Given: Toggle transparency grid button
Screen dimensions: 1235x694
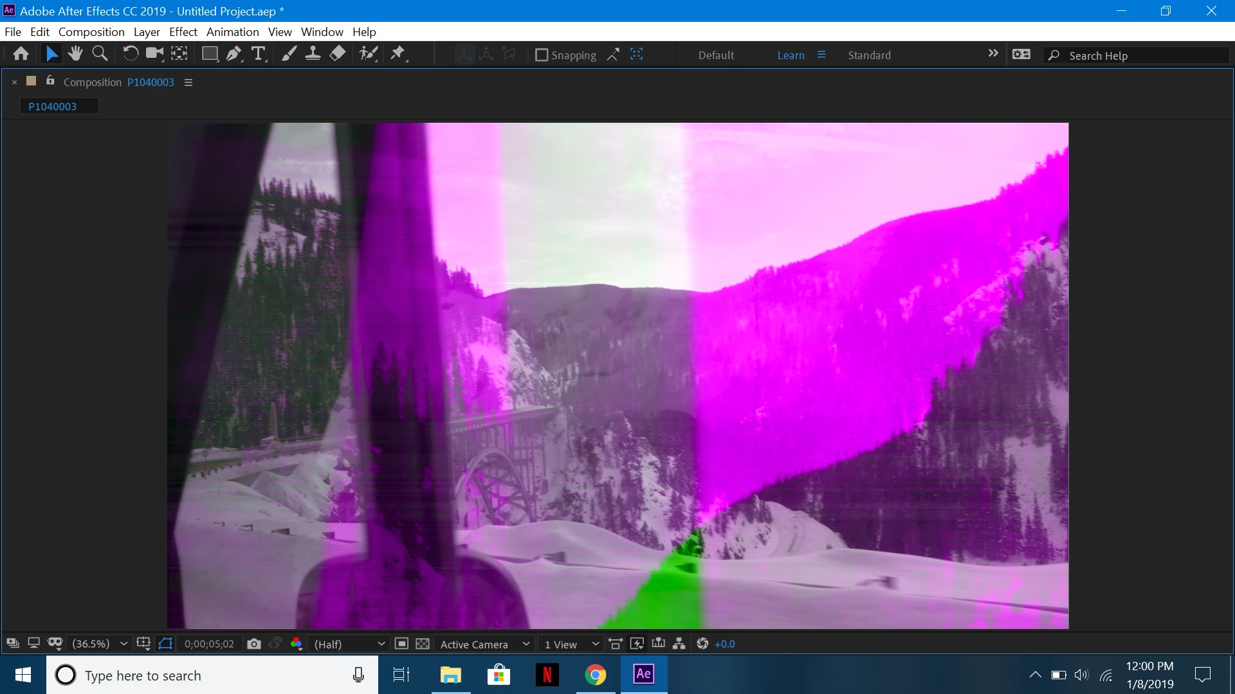Looking at the screenshot, I should pos(423,644).
